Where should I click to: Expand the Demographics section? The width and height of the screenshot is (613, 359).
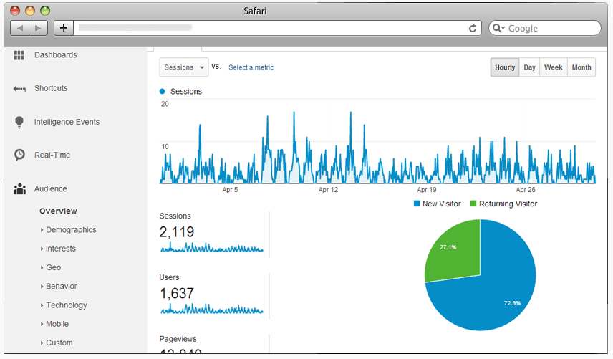70,230
